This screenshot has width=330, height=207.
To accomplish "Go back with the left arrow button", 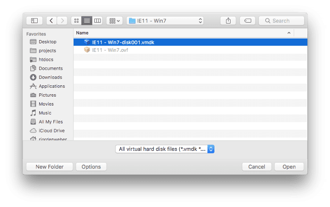I will click(51, 21).
